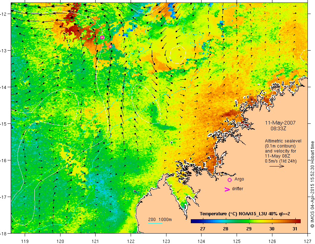315x244 pixels.
Task: Click the longitude label 119
Action: (x=25, y=241)
